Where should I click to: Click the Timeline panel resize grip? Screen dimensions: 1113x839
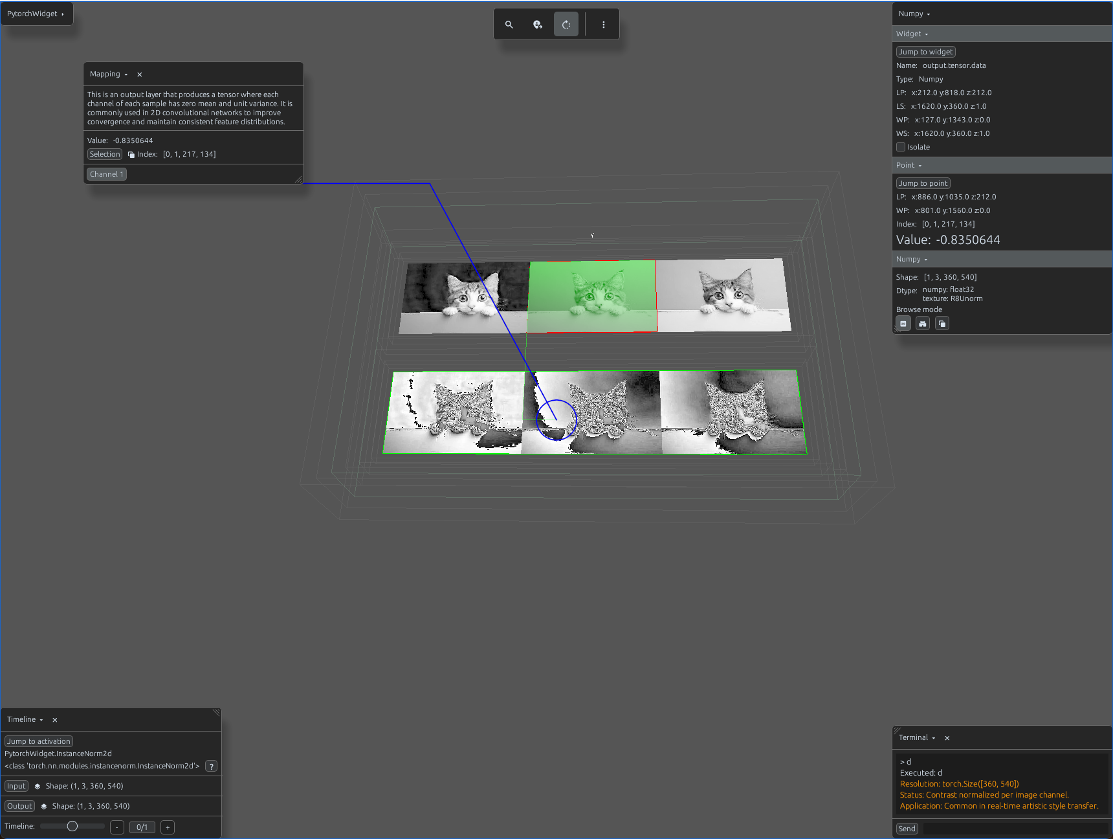[216, 713]
